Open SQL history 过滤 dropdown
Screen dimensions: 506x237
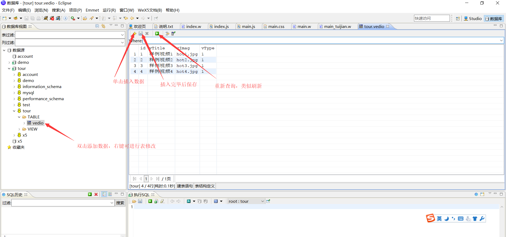click(112, 203)
